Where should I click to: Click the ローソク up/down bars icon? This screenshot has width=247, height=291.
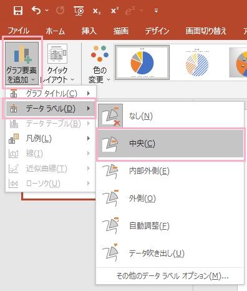tap(13, 184)
